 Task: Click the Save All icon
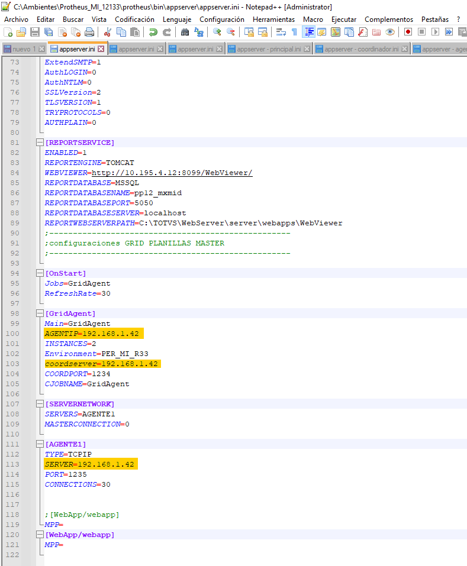[x=49, y=32]
